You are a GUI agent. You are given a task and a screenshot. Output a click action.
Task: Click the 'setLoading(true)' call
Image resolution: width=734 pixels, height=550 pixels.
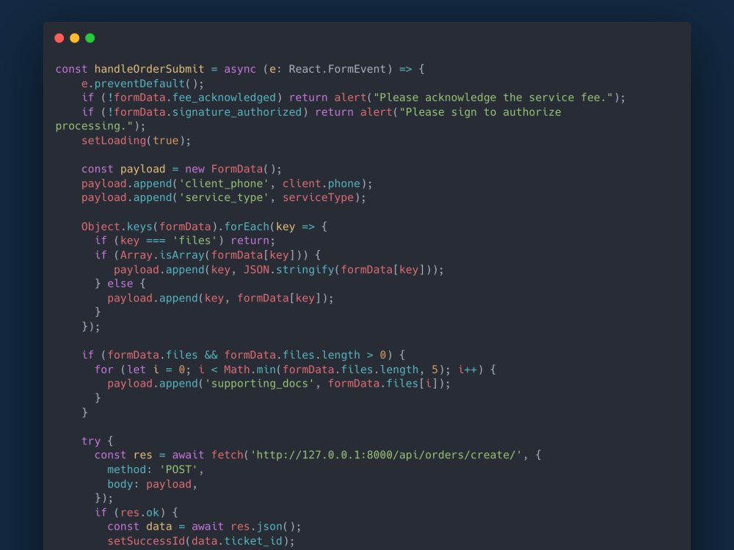click(x=133, y=141)
